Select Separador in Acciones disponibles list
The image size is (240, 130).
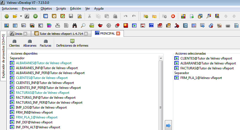17,58
